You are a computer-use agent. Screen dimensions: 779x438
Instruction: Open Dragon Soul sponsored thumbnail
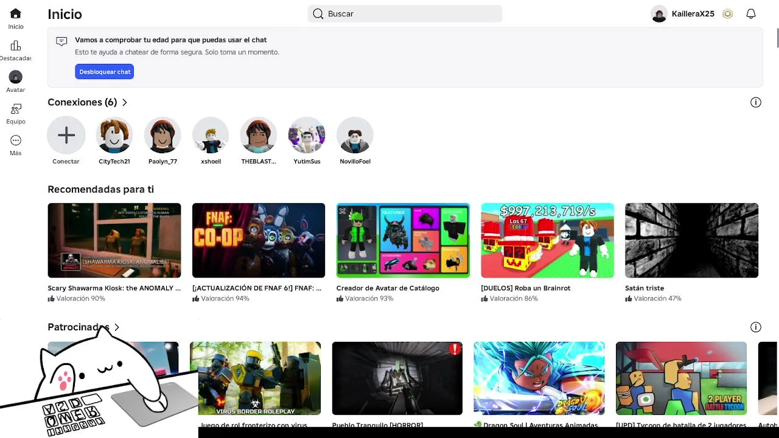pos(539,378)
